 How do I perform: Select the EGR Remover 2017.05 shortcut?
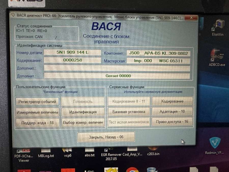coord(111,154)
